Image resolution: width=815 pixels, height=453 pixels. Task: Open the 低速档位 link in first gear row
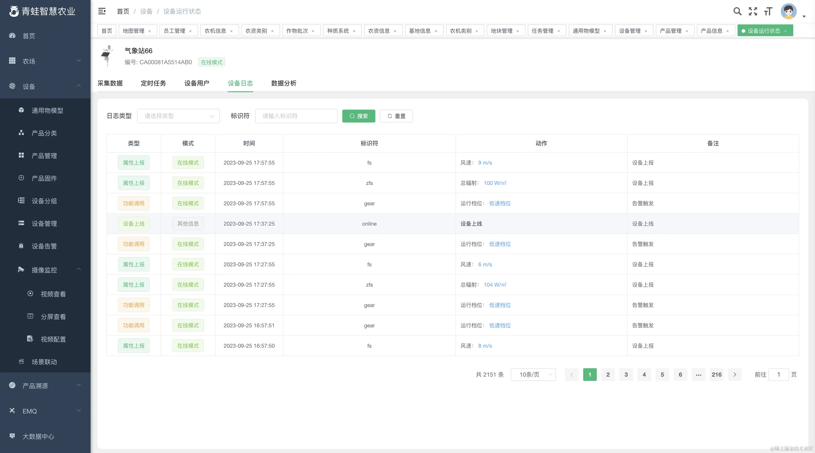pos(500,203)
